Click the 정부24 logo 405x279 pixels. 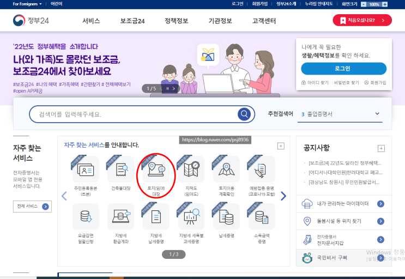click(31, 20)
